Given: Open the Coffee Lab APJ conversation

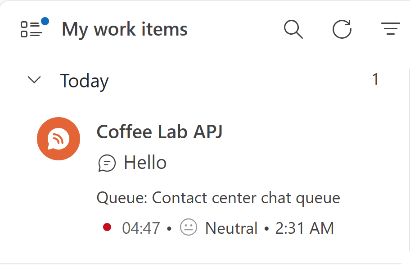Looking at the screenshot, I should [160, 132].
